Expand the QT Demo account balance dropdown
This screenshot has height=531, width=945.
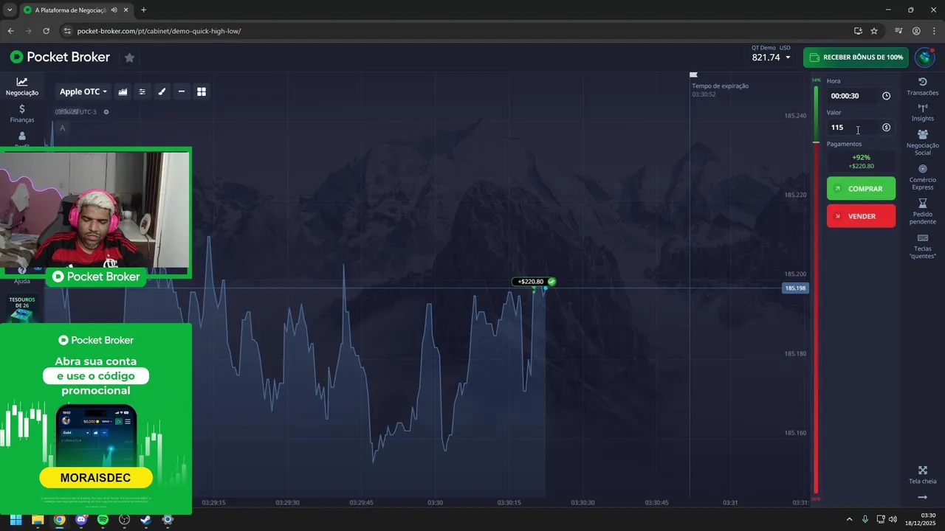point(771,53)
